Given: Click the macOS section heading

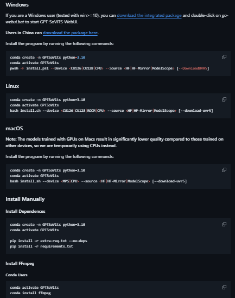Looking at the screenshot, I should point(14,129).
